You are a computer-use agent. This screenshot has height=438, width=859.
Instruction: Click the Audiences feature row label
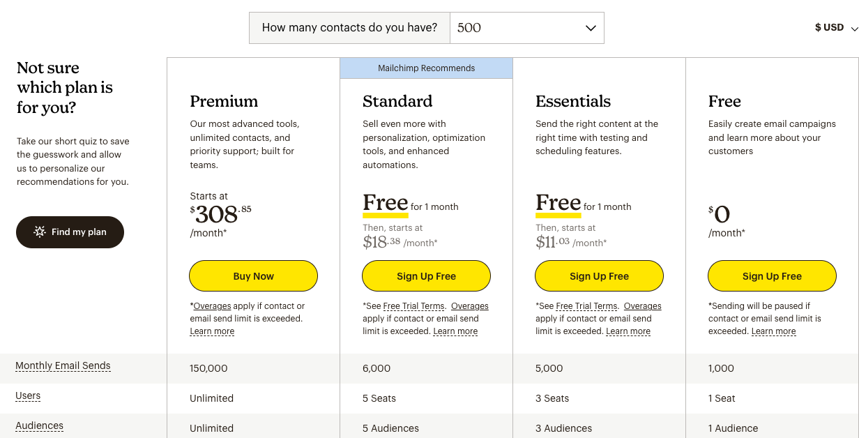pyautogui.click(x=39, y=425)
